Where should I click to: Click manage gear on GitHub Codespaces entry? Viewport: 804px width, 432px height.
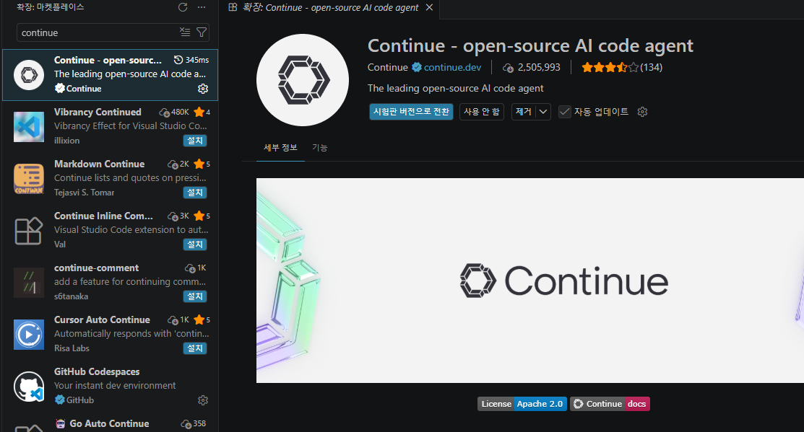[203, 400]
